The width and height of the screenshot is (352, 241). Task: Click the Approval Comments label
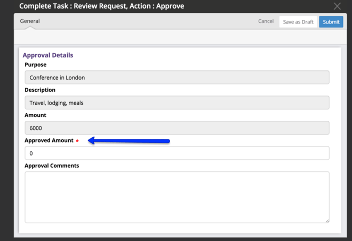coord(52,166)
